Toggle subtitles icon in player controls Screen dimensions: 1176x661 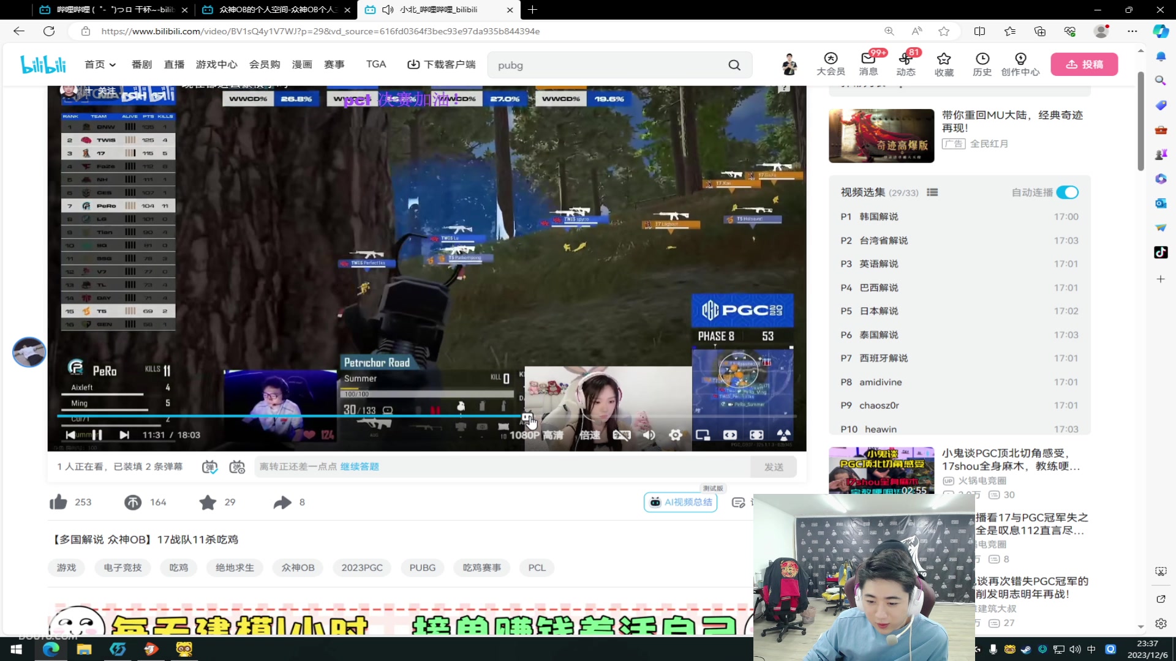621,435
